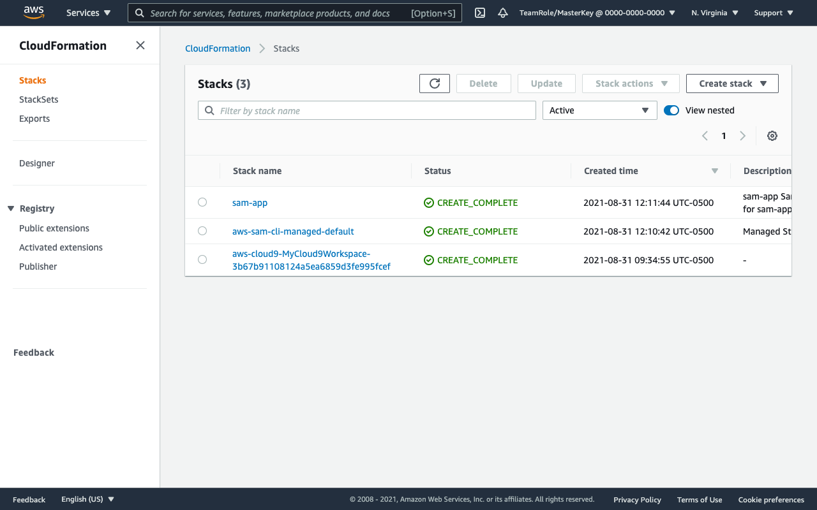
Task: Click the Created time column header
Action: [611, 171]
